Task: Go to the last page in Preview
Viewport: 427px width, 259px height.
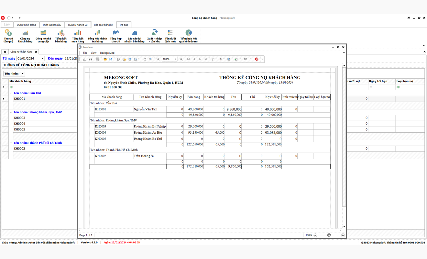Action: 206,59
